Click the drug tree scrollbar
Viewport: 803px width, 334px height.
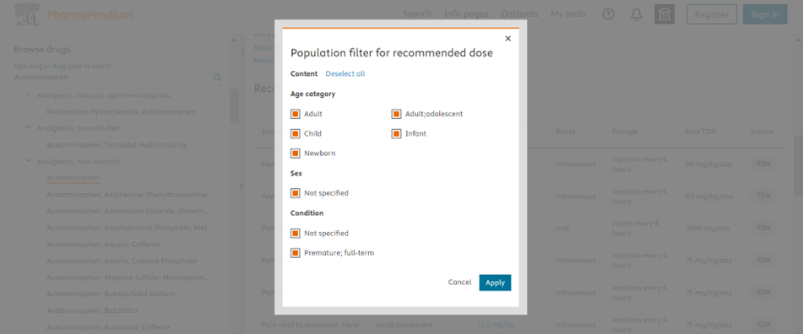pyautogui.click(x=234, y=106)
